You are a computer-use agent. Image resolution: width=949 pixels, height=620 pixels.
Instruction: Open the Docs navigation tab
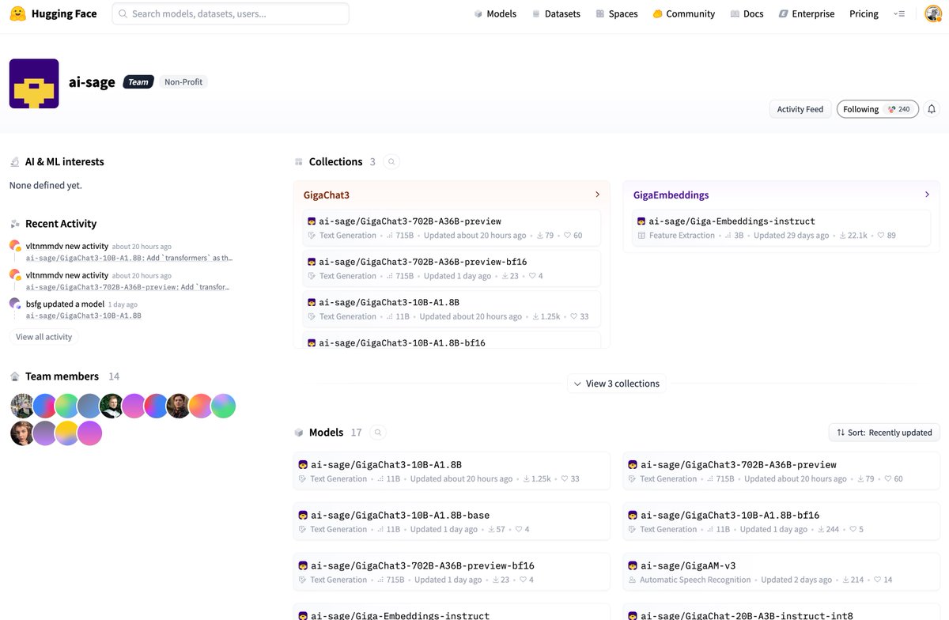(x=747, y=13)
